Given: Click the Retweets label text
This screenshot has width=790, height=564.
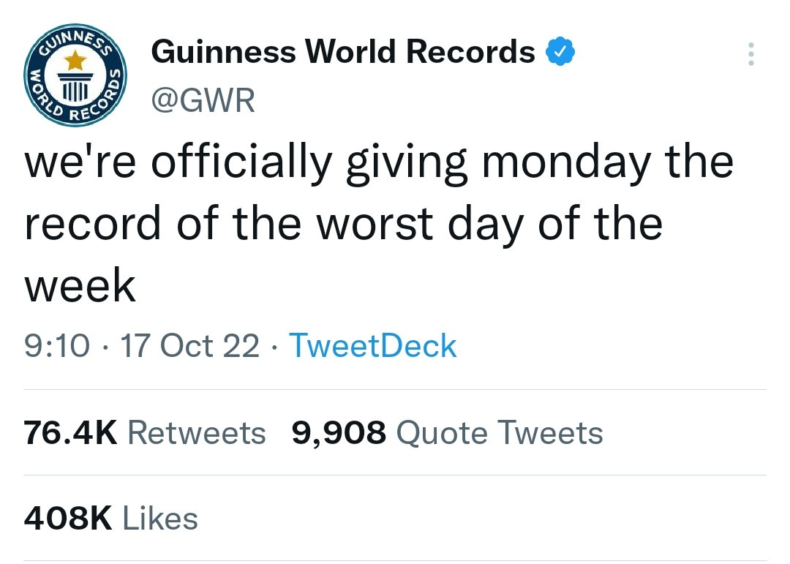Looking at the screenshot, I should pos(196,433).
